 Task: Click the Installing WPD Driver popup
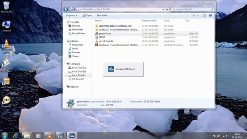(123, 69)
